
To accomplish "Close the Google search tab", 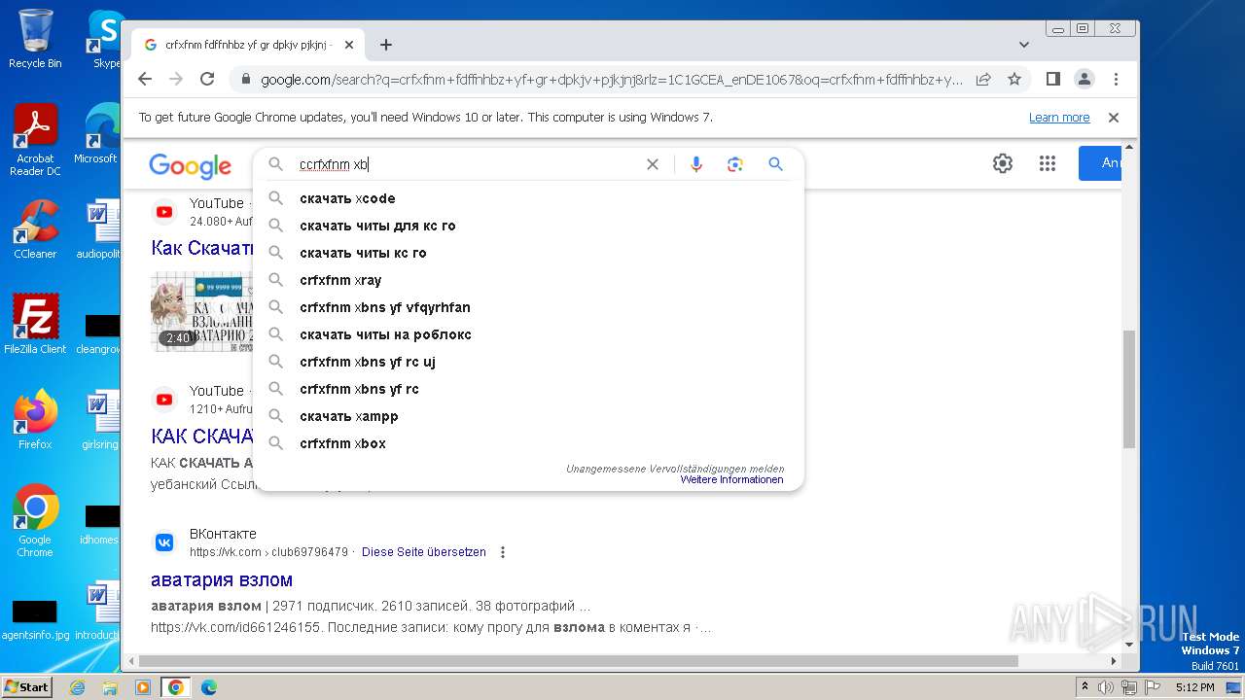I will (x=349, y=45).
